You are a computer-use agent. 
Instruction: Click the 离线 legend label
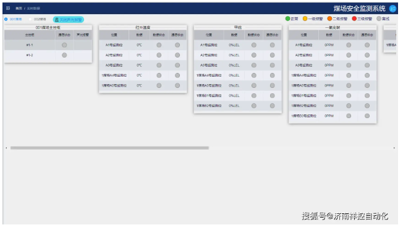pyautogui.click(x=386, y=19)
